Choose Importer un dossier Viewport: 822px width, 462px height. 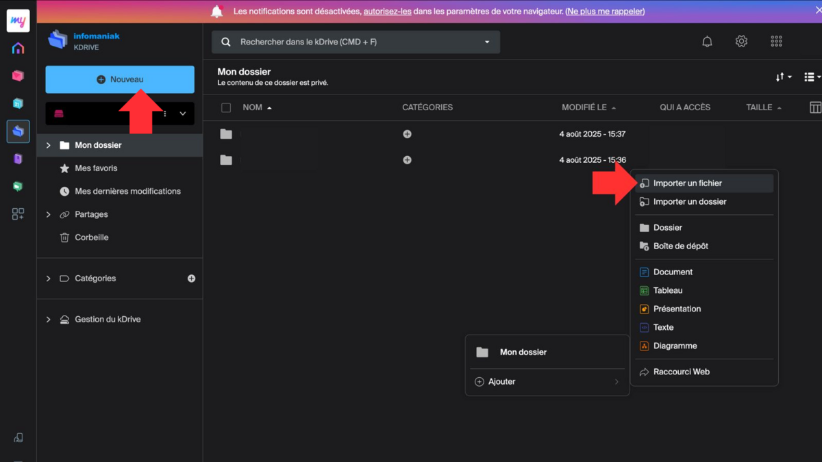704,202
